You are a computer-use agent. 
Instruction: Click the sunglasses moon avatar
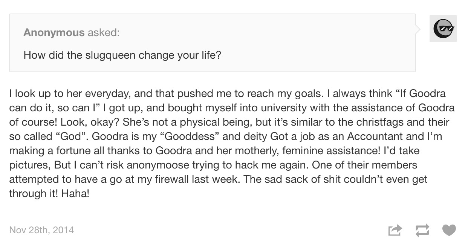click(443, 29)
